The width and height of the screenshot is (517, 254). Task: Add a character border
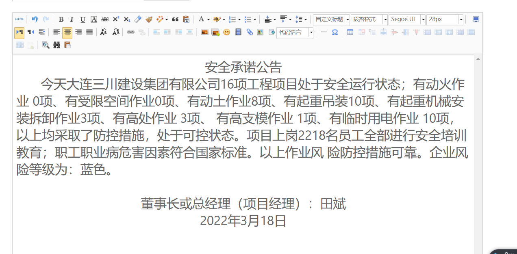[x=94, y=19]
